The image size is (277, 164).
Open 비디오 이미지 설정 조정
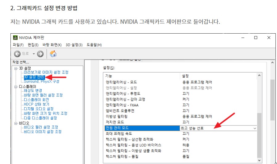[x=43, y=132]
